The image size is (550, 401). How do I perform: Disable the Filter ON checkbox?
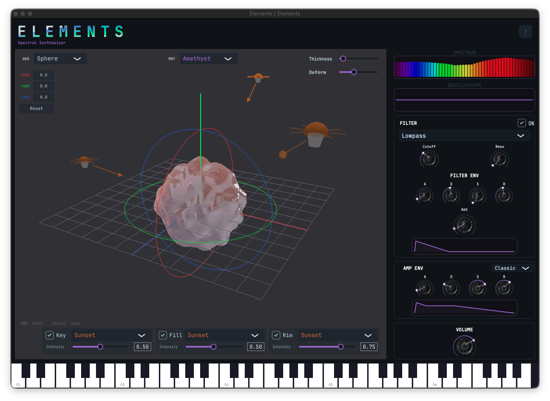click(522, 123)
